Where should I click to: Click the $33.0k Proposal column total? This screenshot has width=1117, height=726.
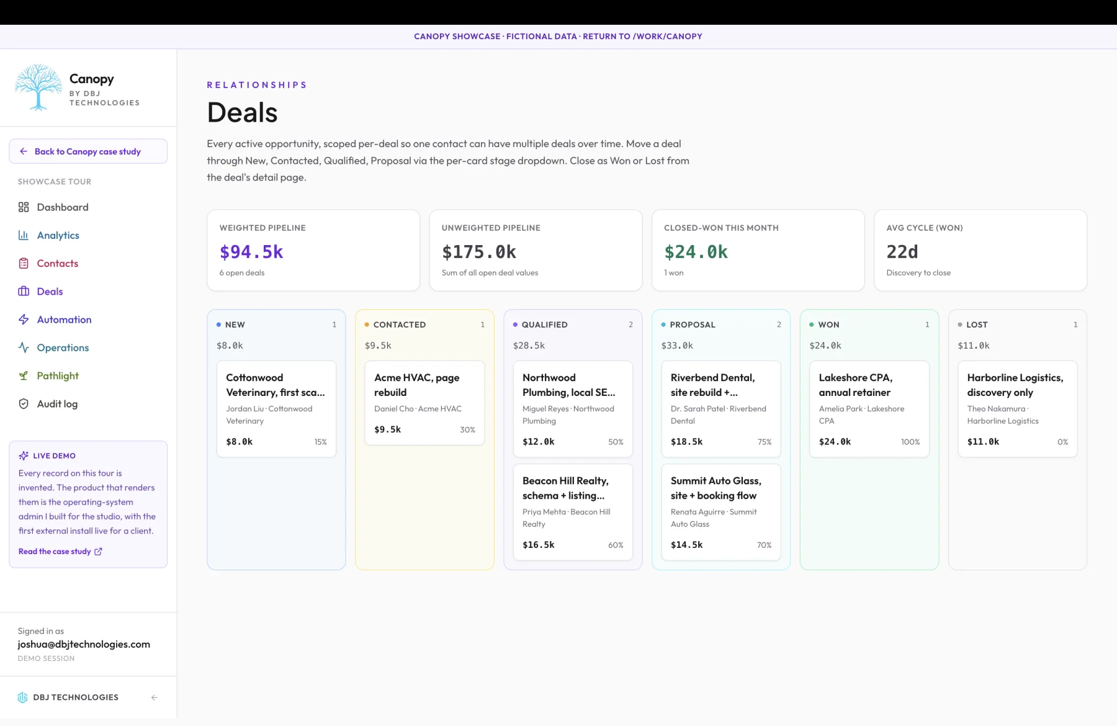point(677,346)
